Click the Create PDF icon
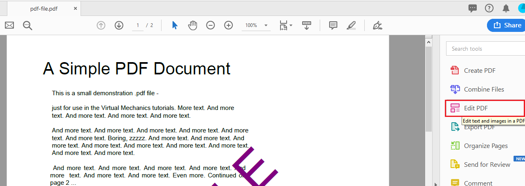525x186 pixels. coord(455,71)
